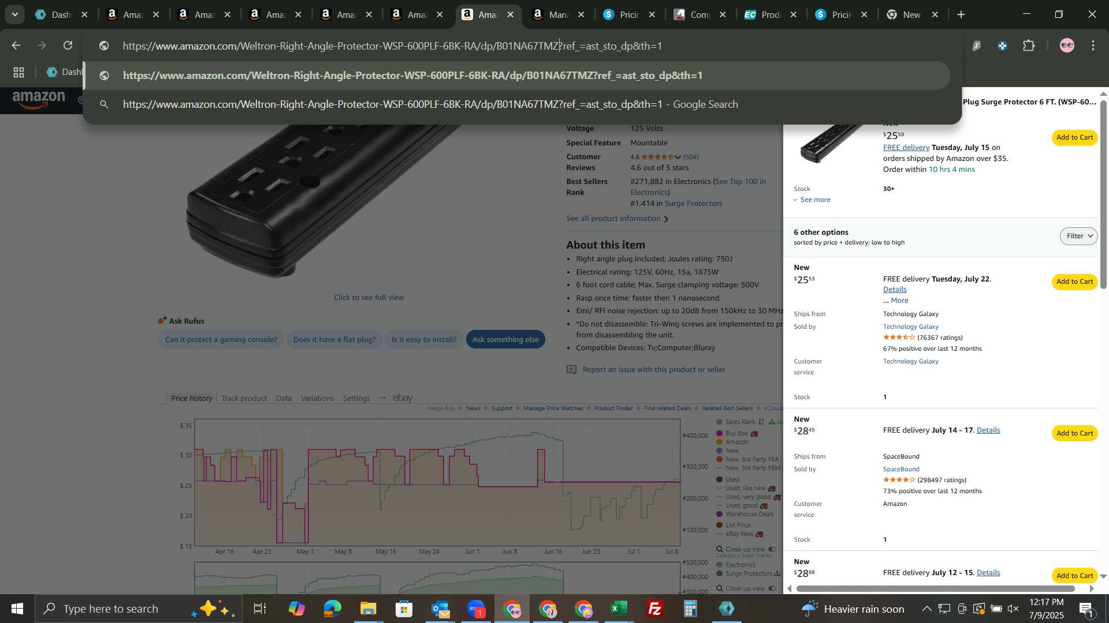Add the $28.45 SpaceBound offer to cart
Viewport: 1109px width, 623px height.
(x=1074, y=433)
